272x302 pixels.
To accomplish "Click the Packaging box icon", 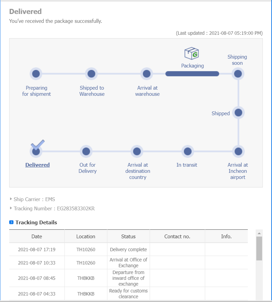I will [x=192, y=54].
